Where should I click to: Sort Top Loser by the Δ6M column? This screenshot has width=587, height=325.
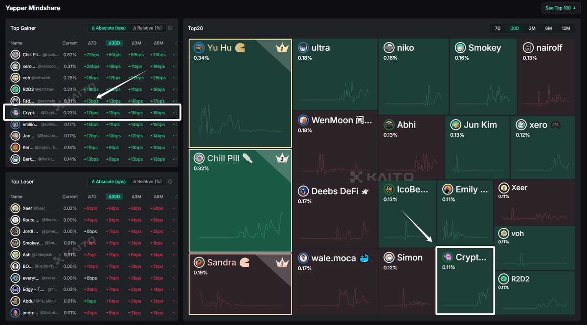pos(158,196)
